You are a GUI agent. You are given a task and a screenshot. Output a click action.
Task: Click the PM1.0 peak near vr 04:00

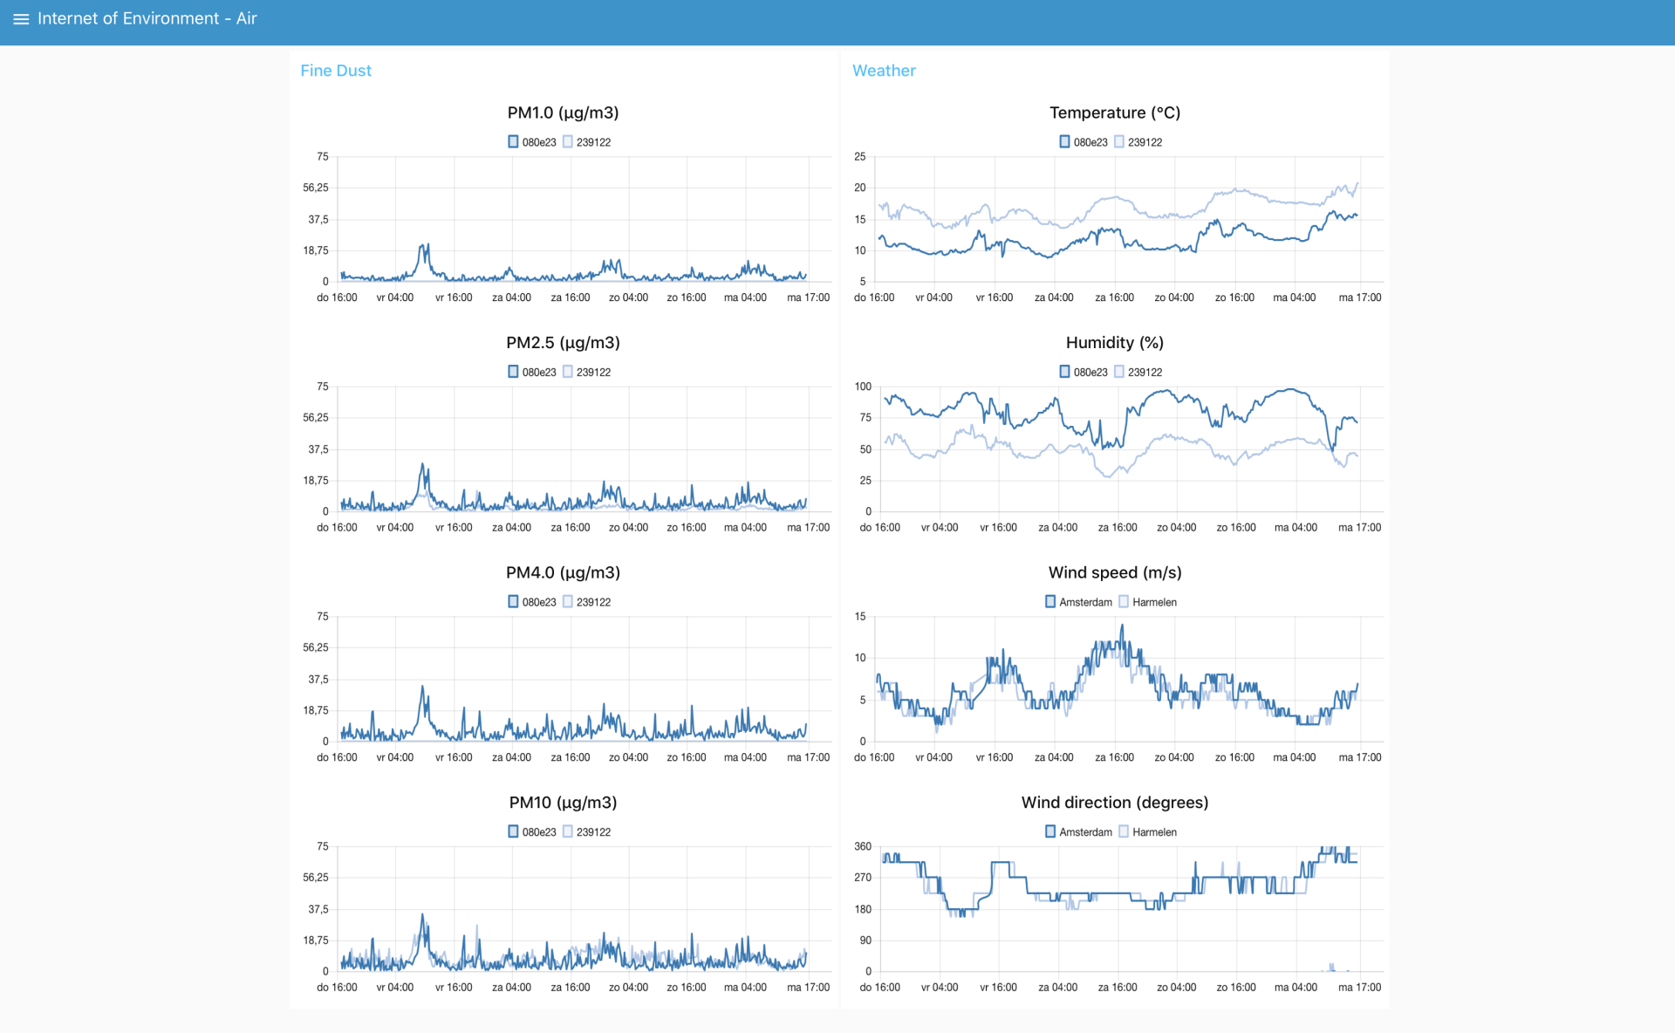pos(424,247)
